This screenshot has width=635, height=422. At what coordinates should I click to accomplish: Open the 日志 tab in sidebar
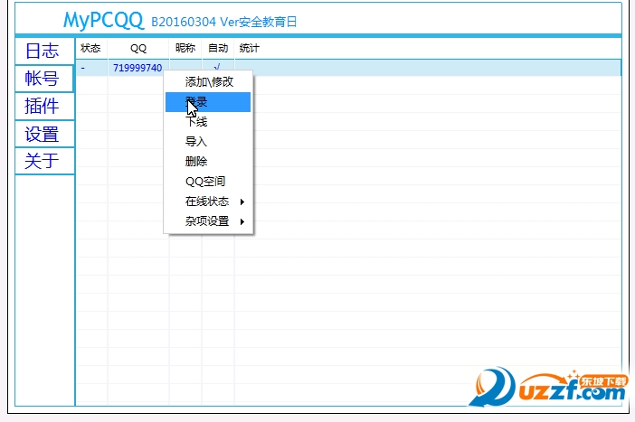(44, 51)
